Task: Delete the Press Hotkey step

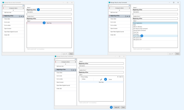Action: point(121,77)
